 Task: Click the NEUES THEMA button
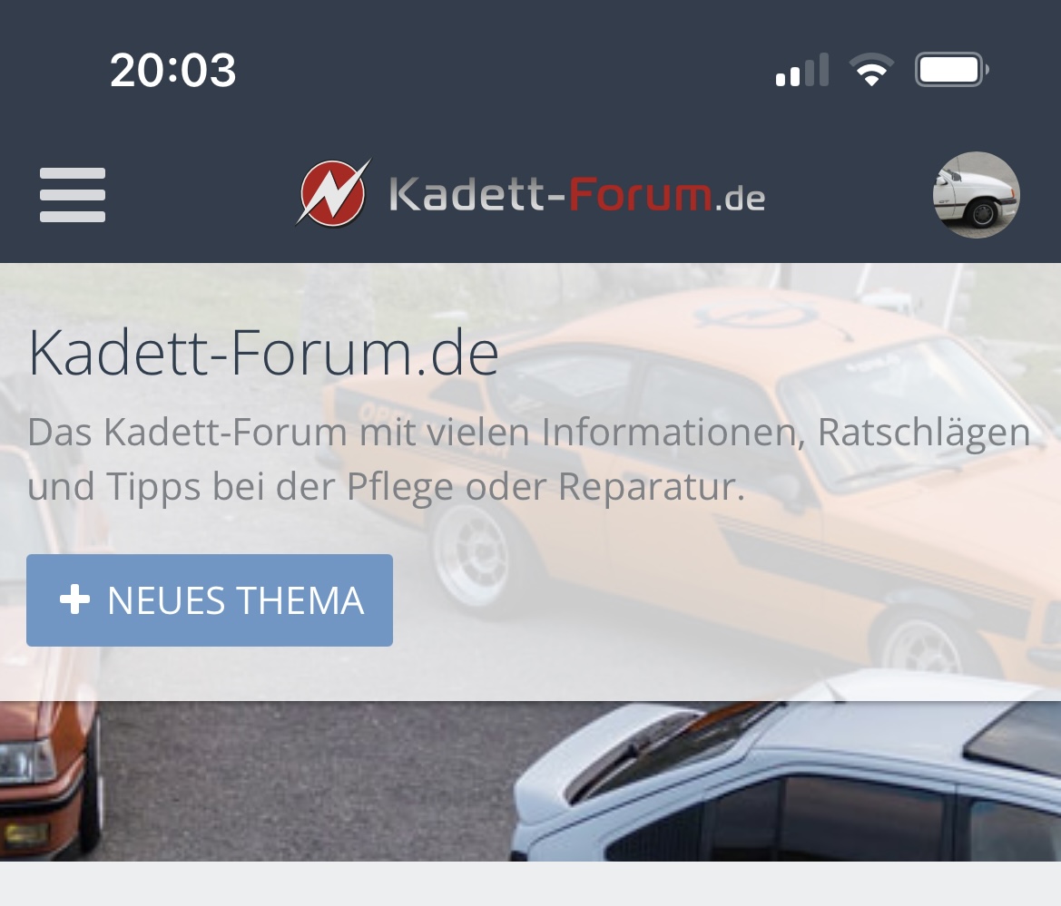(210, 600)
